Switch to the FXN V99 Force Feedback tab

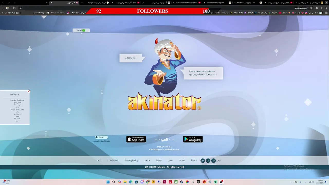(x=186, y=3)
